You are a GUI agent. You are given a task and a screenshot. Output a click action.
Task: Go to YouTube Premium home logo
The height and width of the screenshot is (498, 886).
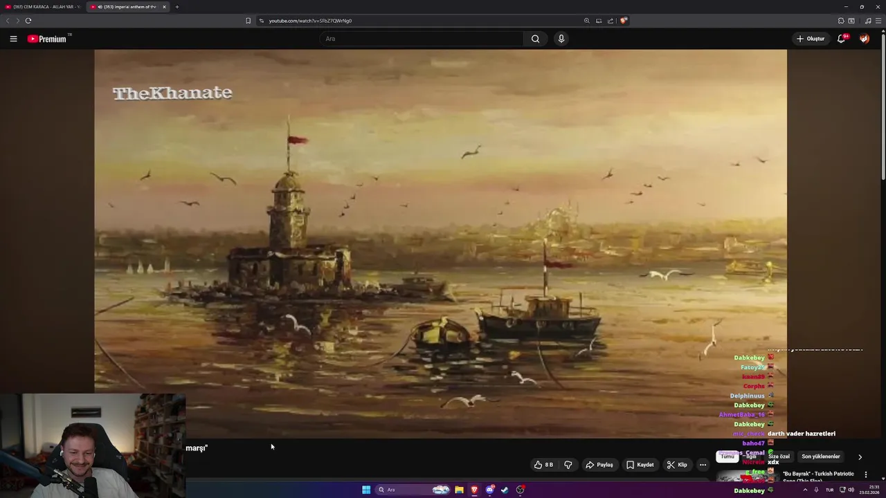click(x=47, y=39)
